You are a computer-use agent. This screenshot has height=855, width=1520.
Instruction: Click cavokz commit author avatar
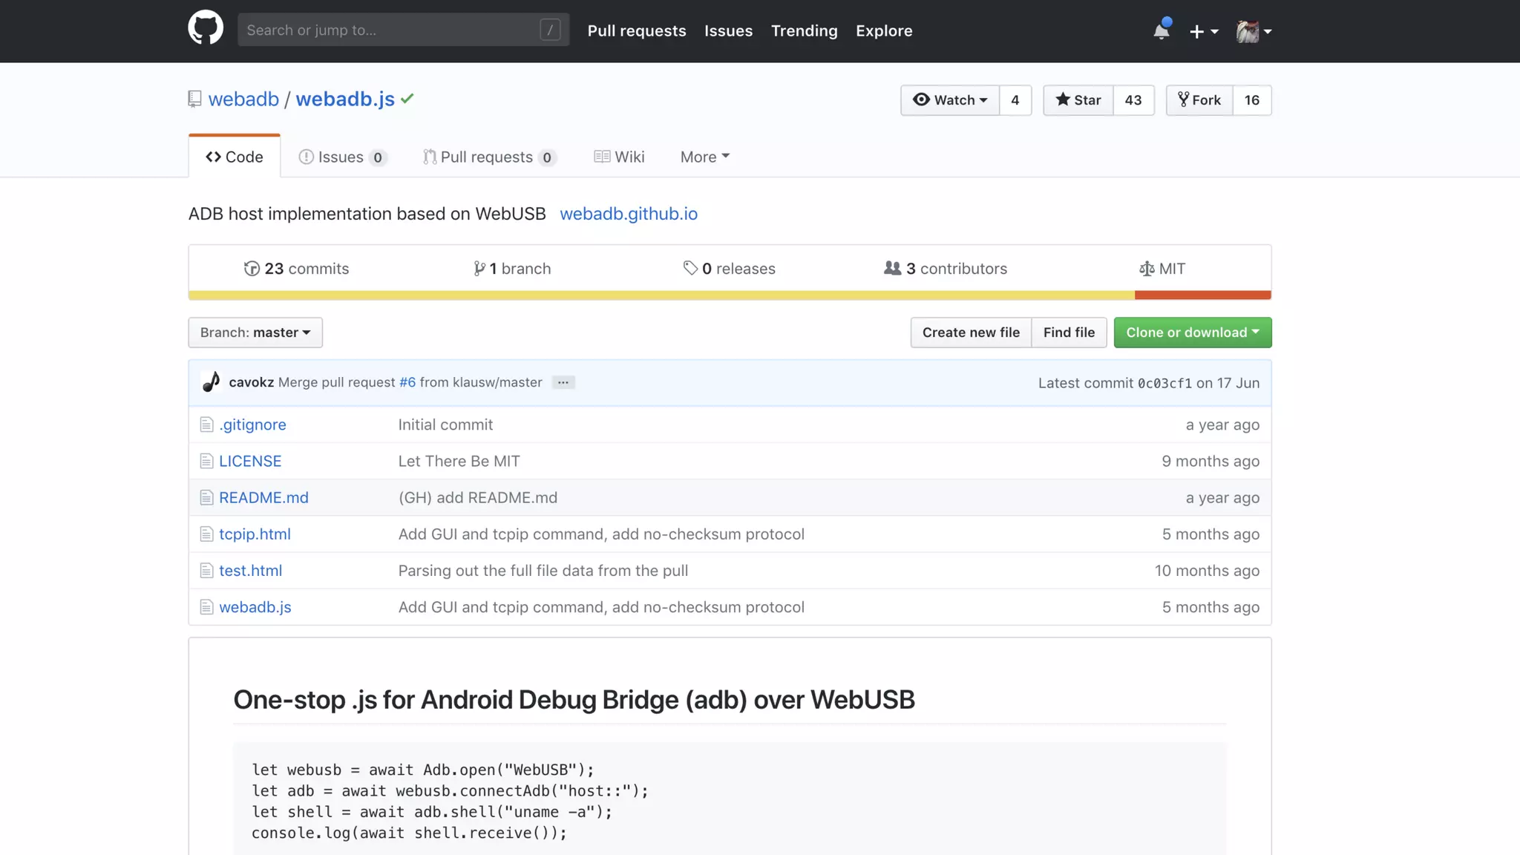click(211, 382)
